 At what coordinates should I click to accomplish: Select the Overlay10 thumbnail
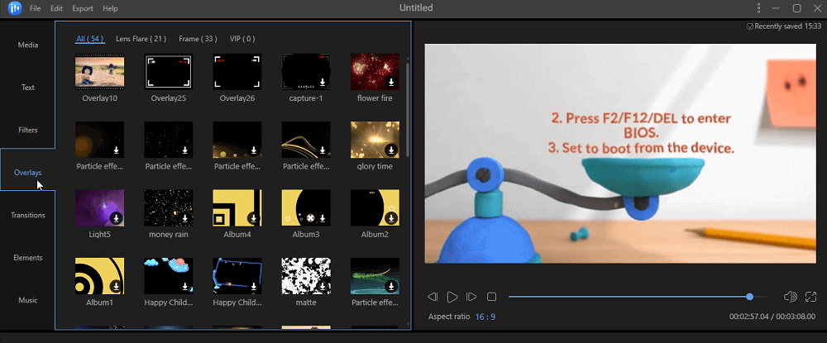100,72
